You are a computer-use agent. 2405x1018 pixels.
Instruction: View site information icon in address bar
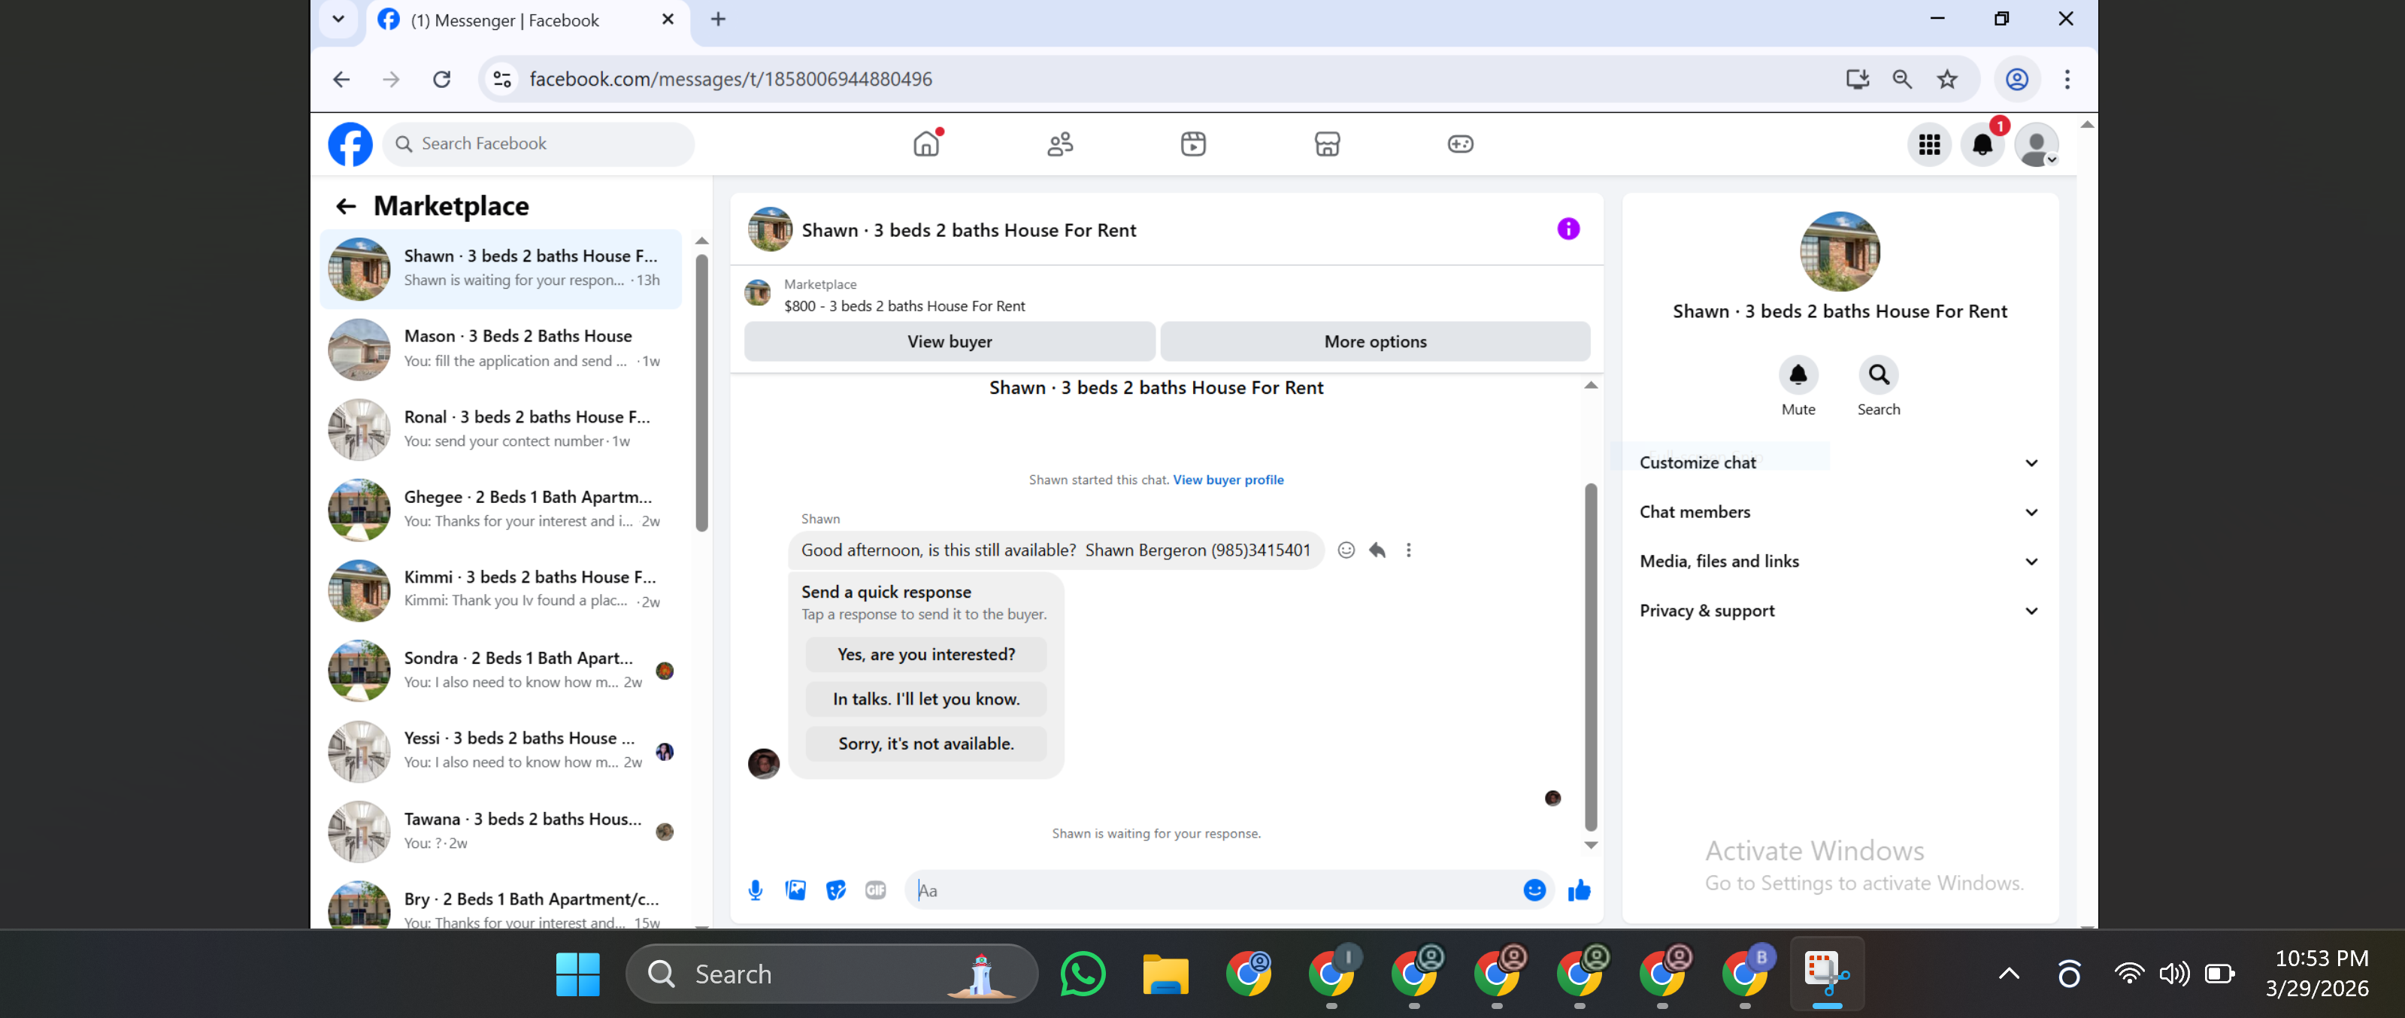(502, 80)
